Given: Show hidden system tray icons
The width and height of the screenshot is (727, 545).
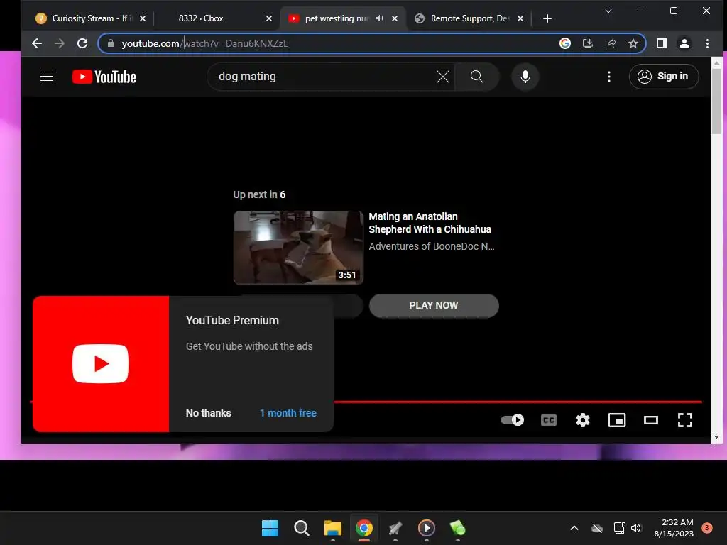Looking at the screenshot, I should (574, 528).
